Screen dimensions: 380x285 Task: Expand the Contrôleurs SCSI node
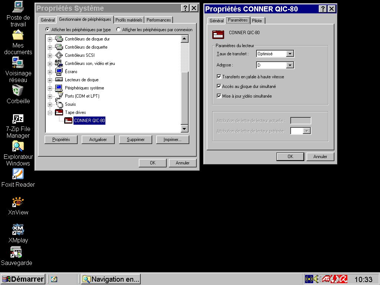coord(50,56)
